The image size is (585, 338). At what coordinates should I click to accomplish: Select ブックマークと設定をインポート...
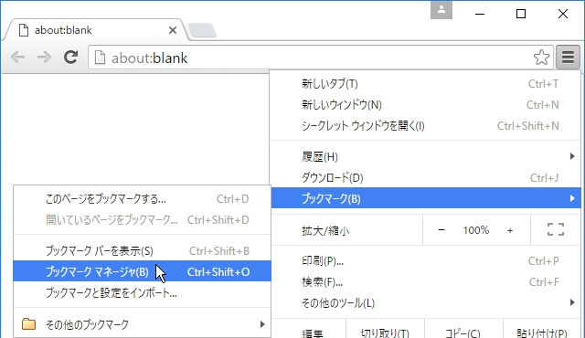click(x=142, y=293)
